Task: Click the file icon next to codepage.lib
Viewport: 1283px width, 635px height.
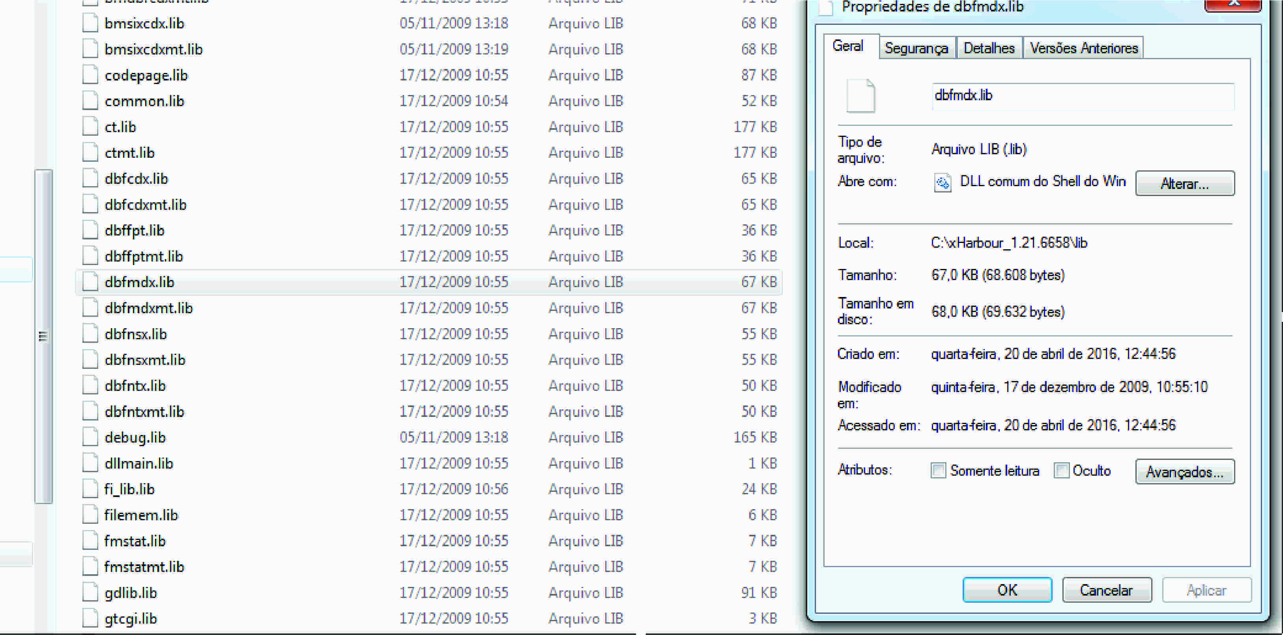Action: click(90, 75)
